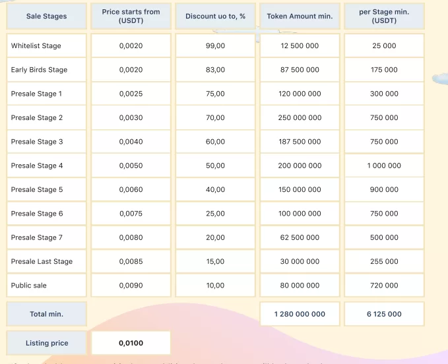The width and height of the screenshot is (448, 364).
Task: Click the small cloud illustration at right edge
Action: (440, 79)
